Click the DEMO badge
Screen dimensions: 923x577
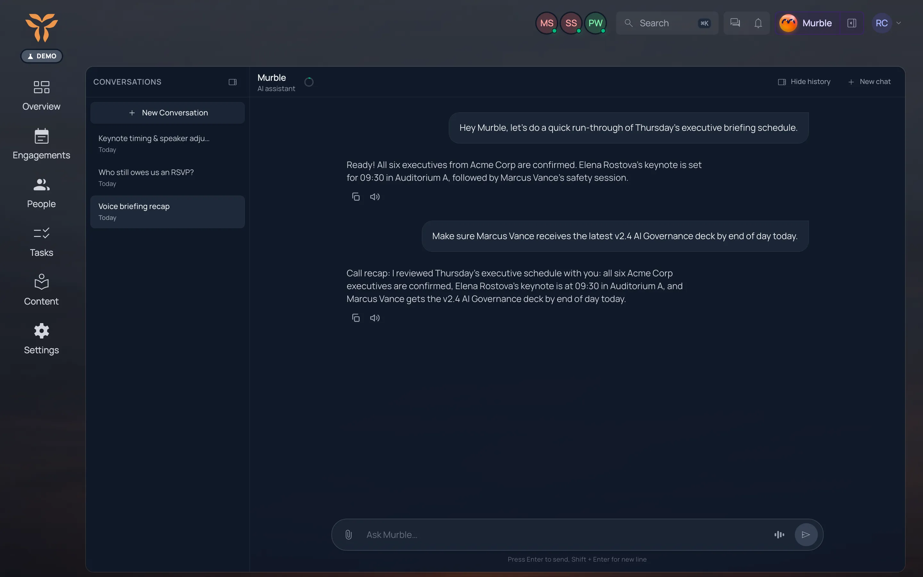(42, 56)
